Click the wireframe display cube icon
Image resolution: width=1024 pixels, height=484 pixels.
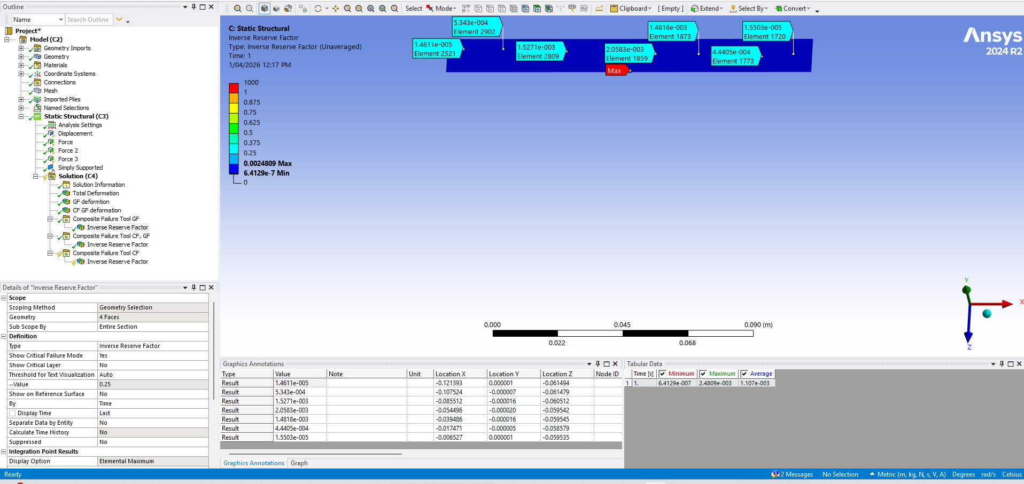click(x=288, y=9)
